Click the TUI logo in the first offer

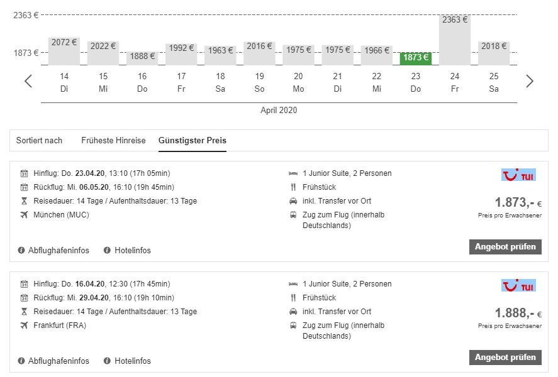click(518, 175)
